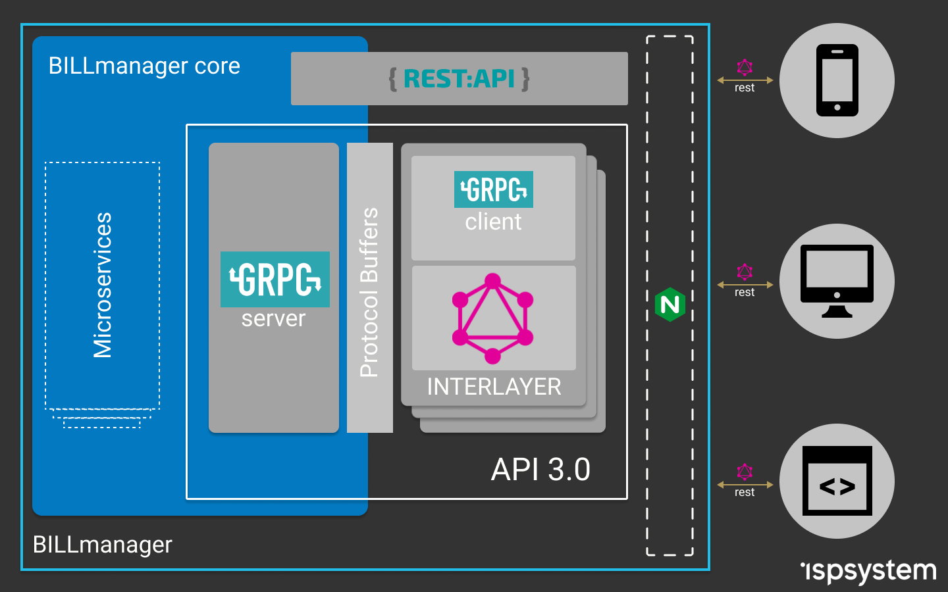
Task: Click the 'Microservices' vertical label
Action: click(103, 285)
